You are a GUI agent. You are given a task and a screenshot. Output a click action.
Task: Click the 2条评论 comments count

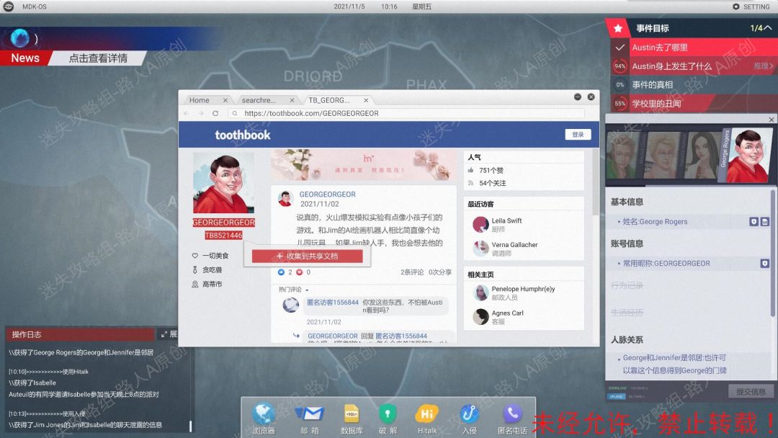[412, 272]
